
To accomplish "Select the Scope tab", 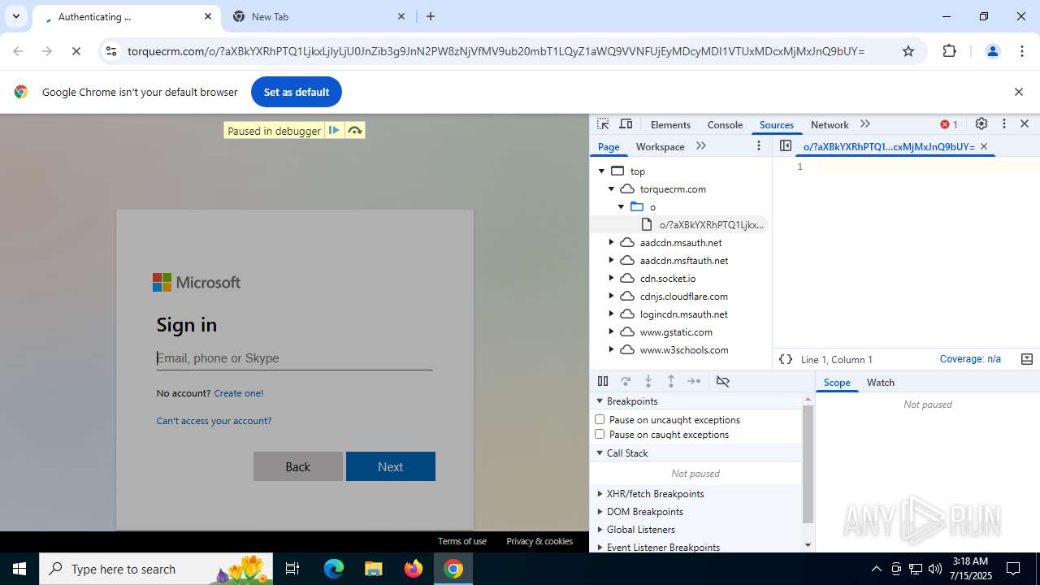I will 837,382.
